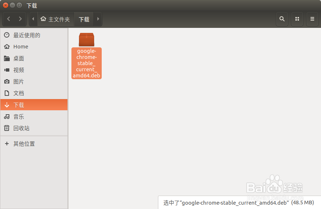The image size is (321, 209).
Task: Click the 主文件夹 path bar item
Action: 56,19
